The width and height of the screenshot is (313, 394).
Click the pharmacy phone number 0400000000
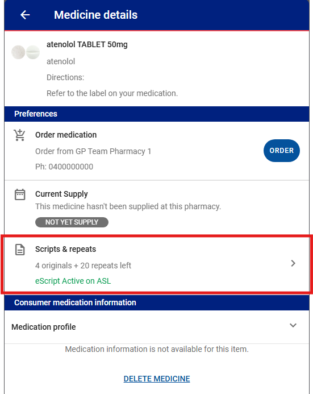pyautogui.click(x=71, y=167)
